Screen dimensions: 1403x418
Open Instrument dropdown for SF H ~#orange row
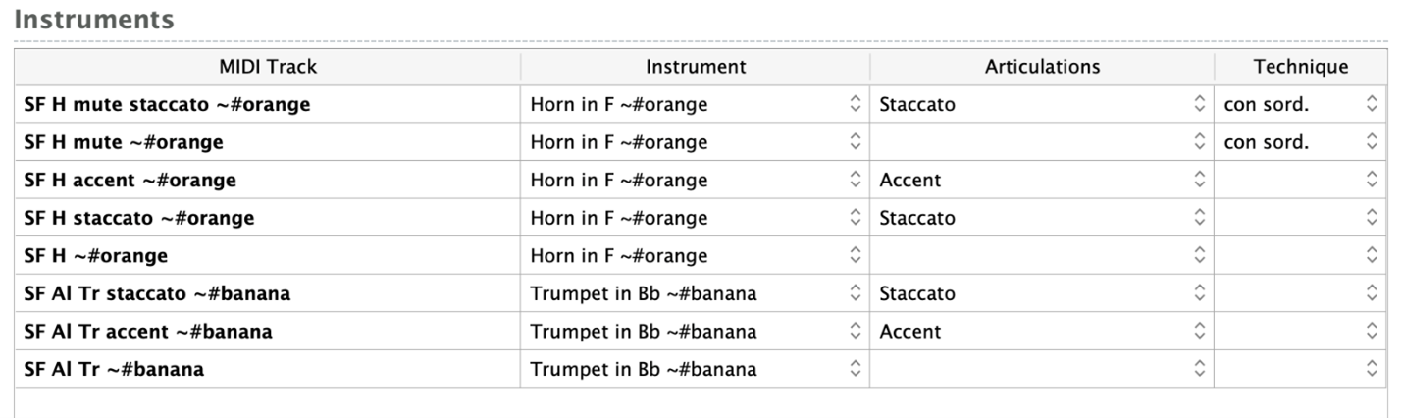click(x=695, y=256)
